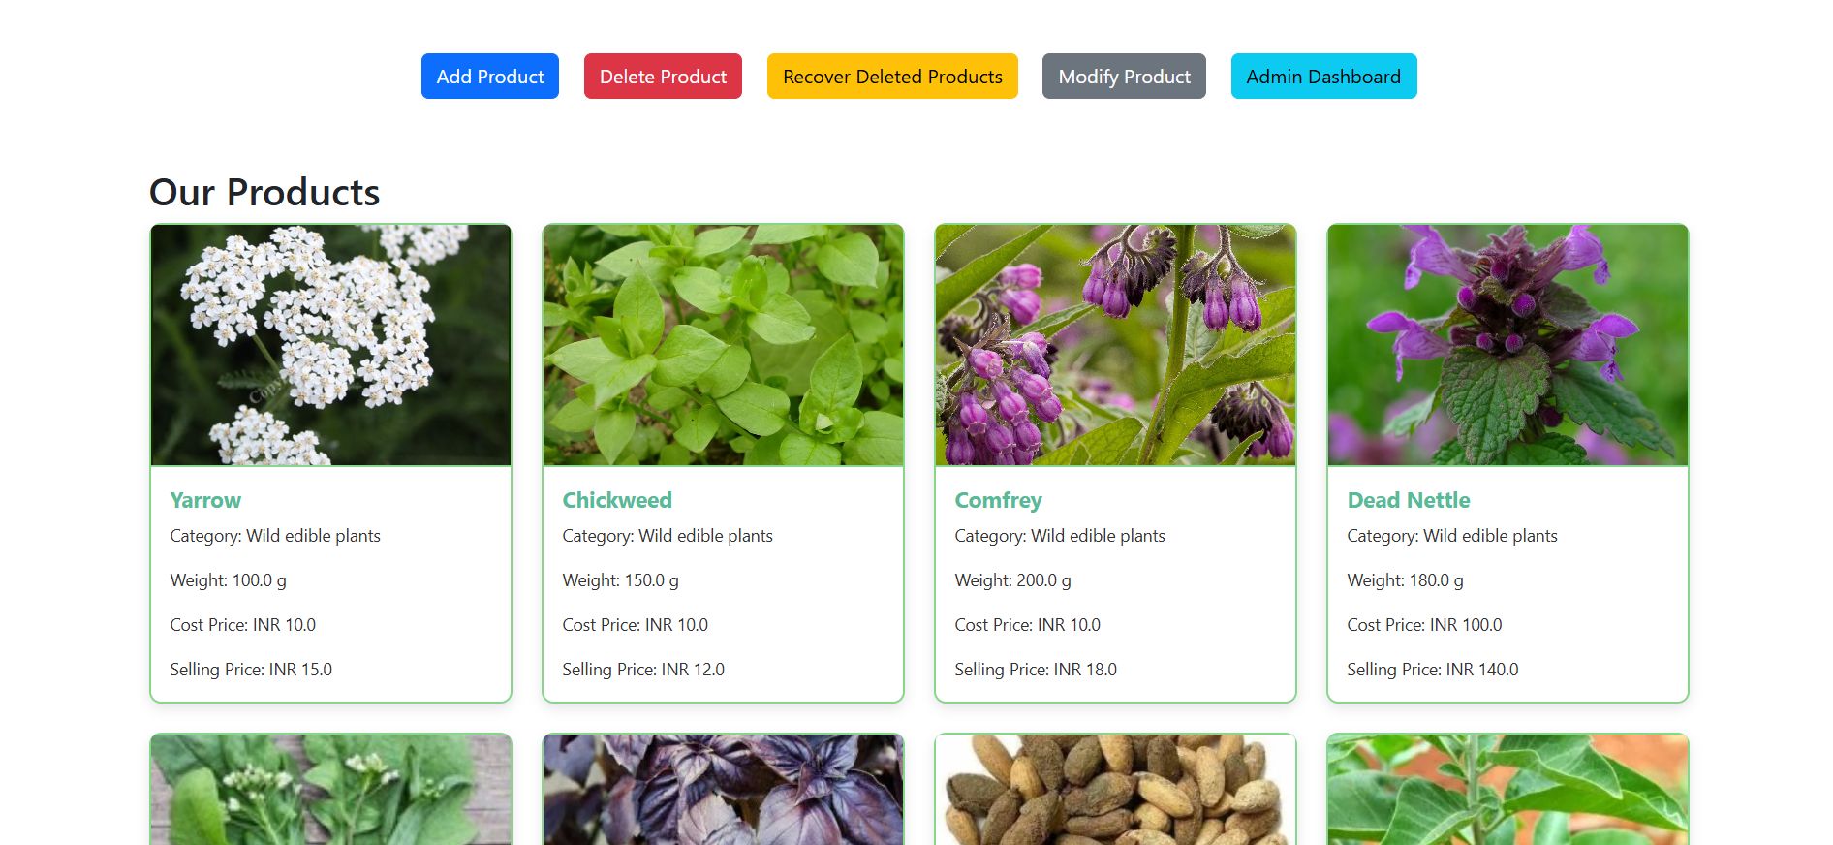1833x845 pixels.
Task: Open the Chickweed product title
Action: tap(617, 500)
